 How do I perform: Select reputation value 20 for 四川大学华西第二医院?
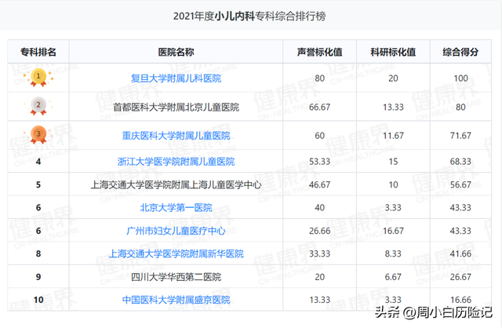click(x=319, y=277)
